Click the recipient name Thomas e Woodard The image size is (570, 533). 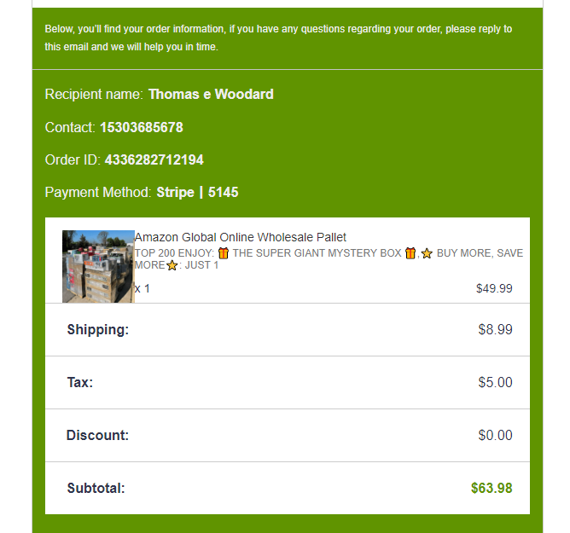point(211,94)
